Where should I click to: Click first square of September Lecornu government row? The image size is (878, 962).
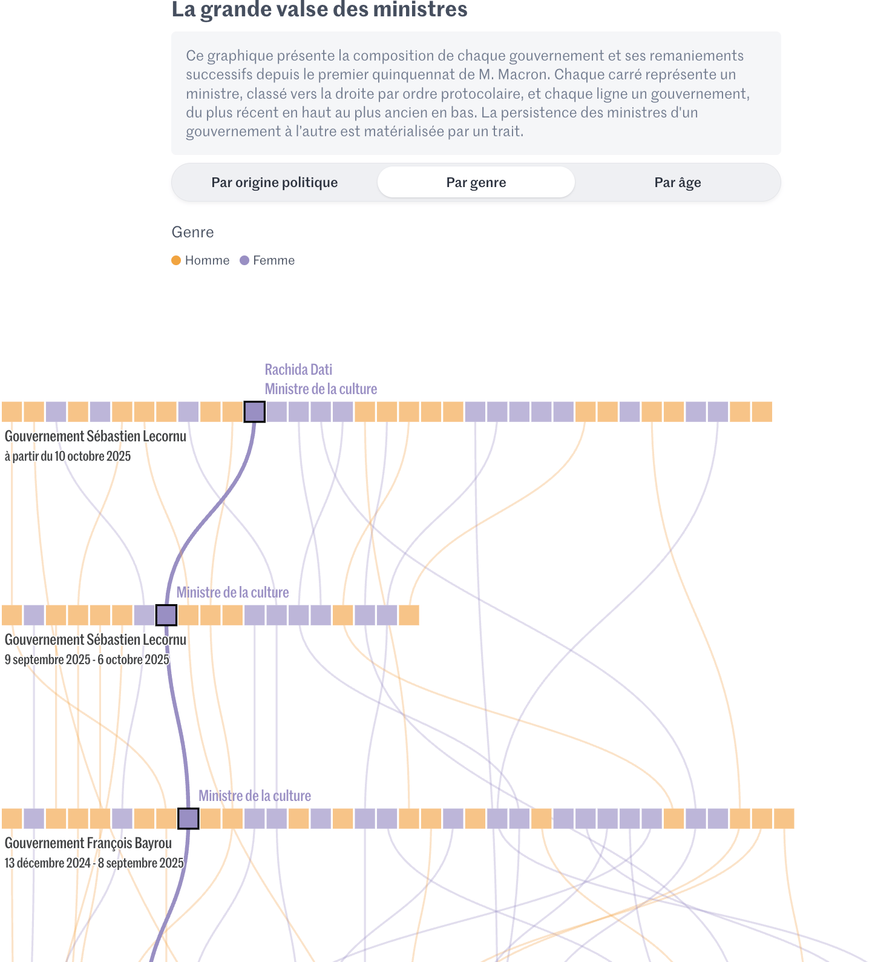pos(12,615)
